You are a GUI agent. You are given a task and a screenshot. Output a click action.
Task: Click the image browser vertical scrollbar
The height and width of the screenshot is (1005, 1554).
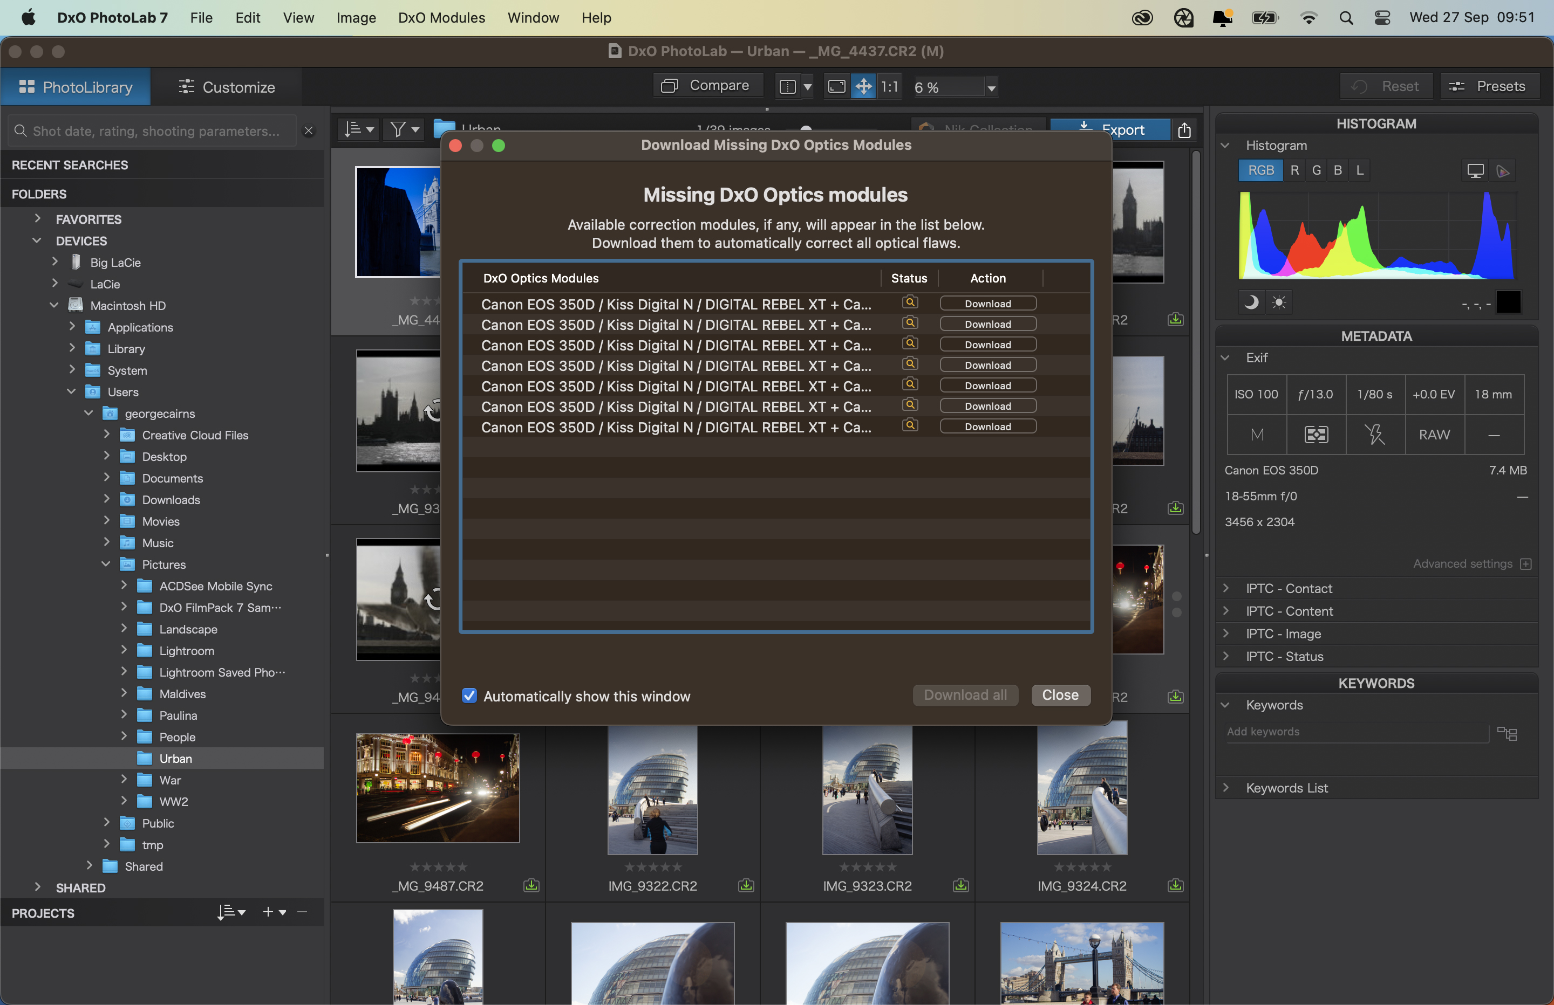(1196, 342)
